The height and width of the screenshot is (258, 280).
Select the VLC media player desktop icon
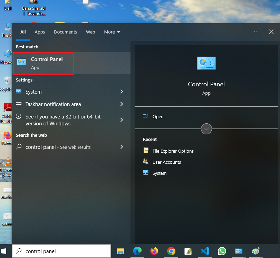[7, 168]
